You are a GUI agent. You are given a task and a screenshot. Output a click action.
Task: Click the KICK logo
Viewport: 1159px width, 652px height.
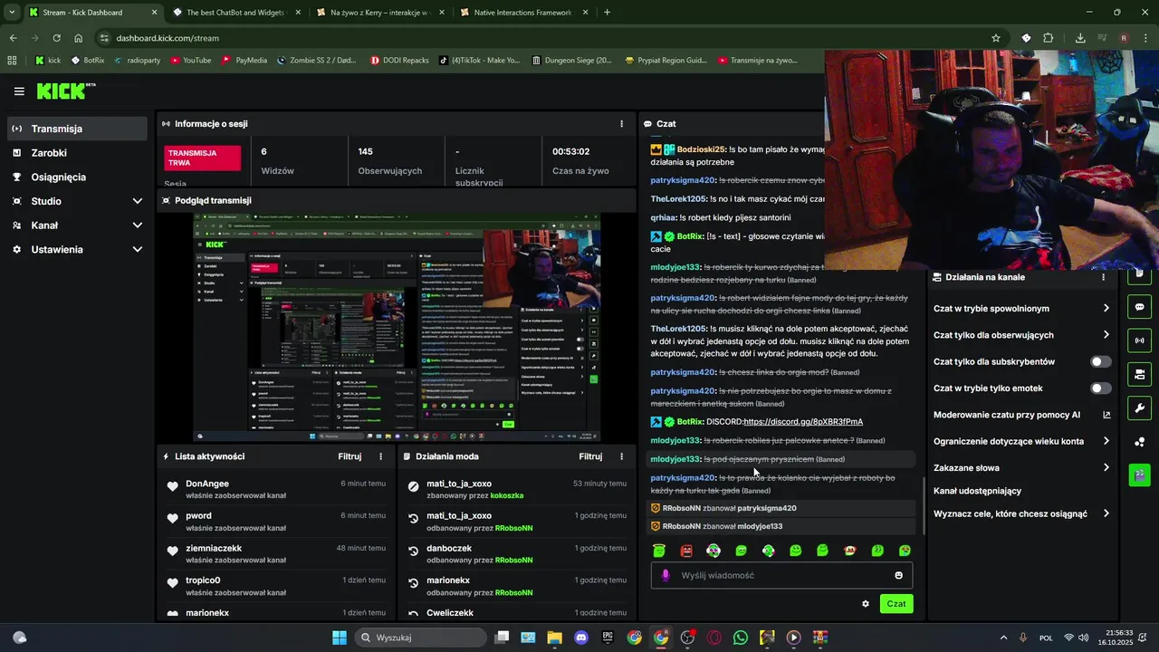[65, 91]
